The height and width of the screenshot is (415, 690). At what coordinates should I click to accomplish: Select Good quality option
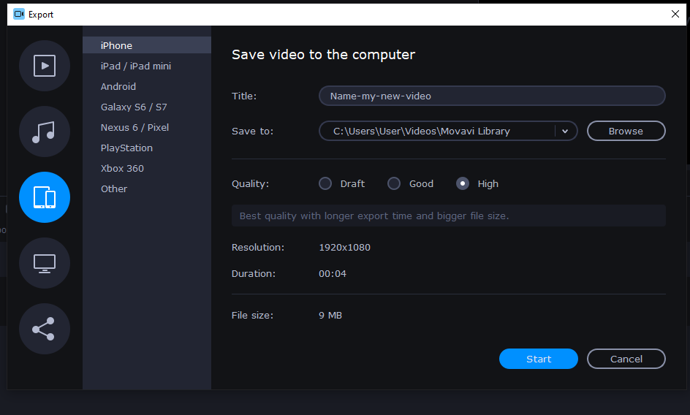click(x=394, y=183)
